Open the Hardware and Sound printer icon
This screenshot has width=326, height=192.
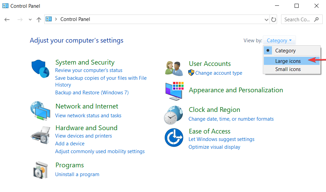tap(41, 135)
